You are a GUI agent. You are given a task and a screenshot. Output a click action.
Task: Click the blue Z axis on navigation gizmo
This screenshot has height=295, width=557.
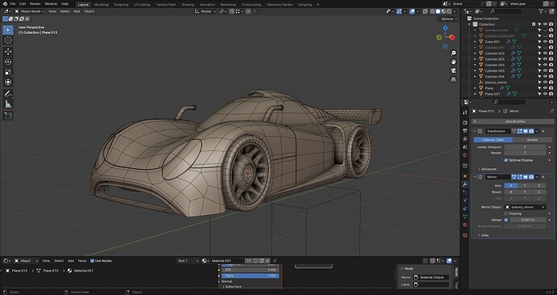(x=445, y=27)
